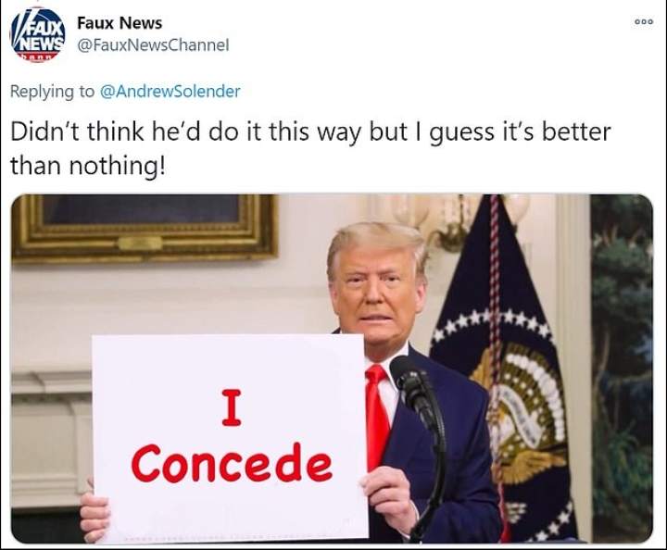Open the @FauxNewsChannel handle link
667x550 pixels.
(153, 44)
